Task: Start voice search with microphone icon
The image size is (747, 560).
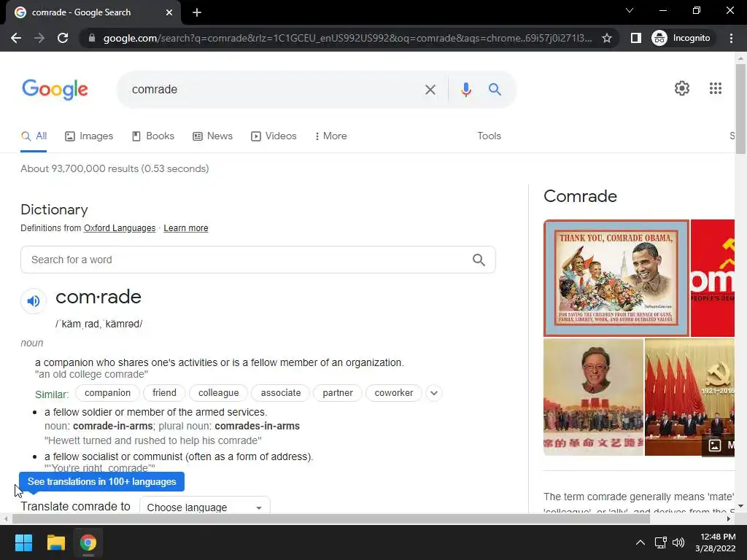Action: coord(466,90)
